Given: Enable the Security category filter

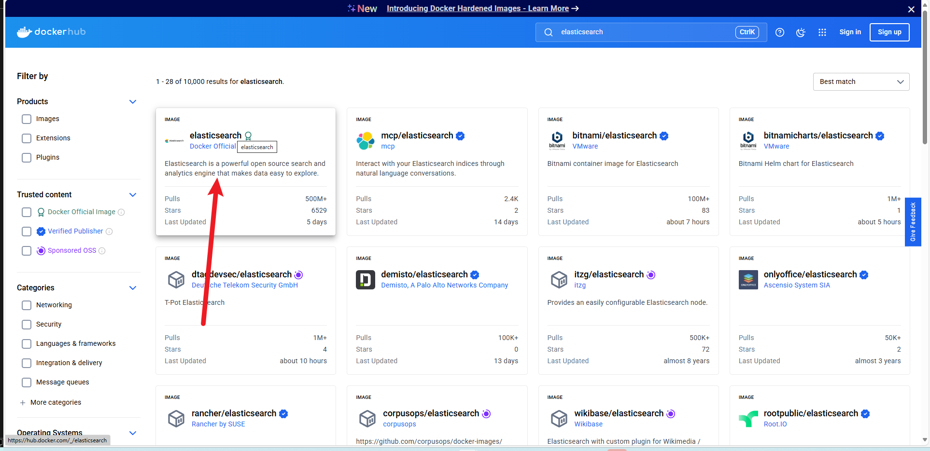Looking at the screenshot, I should click(27, 324).
